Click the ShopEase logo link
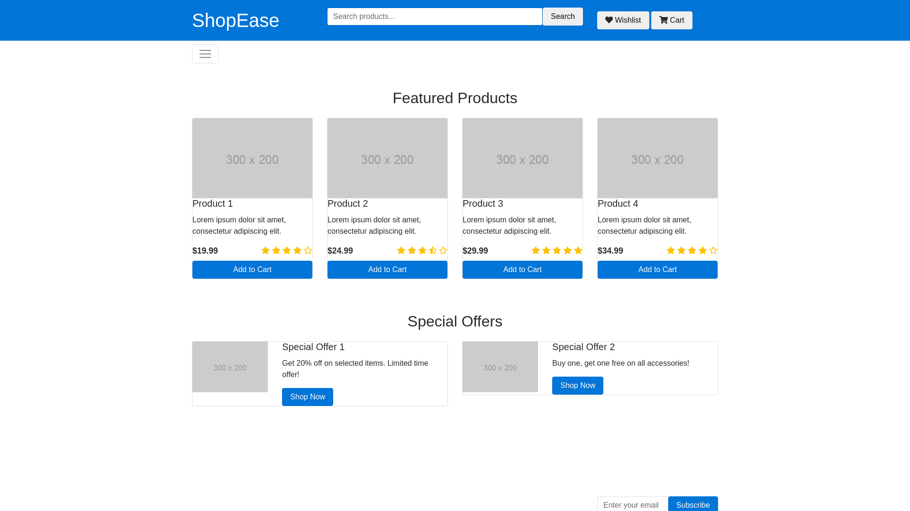 pos(236,20)
